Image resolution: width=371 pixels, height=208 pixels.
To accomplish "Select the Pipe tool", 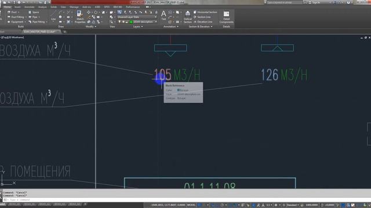I will coord(33,17).
